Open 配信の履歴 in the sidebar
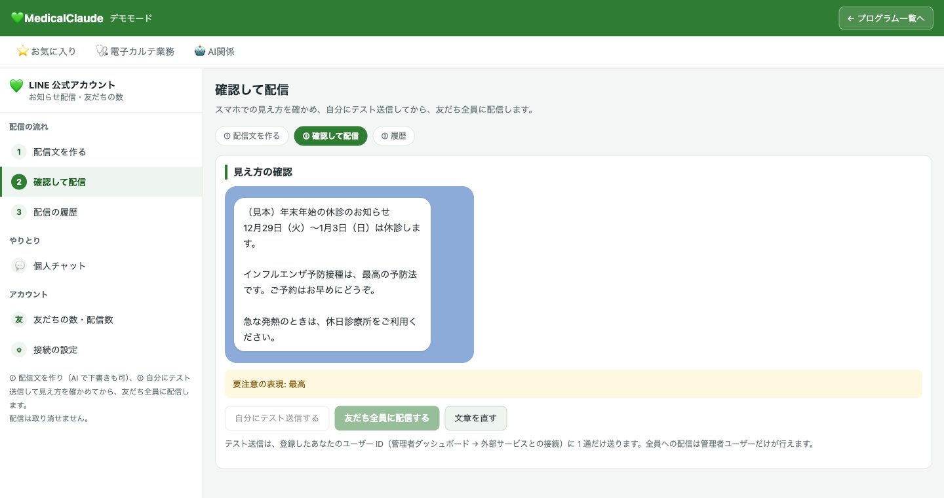 102,212
